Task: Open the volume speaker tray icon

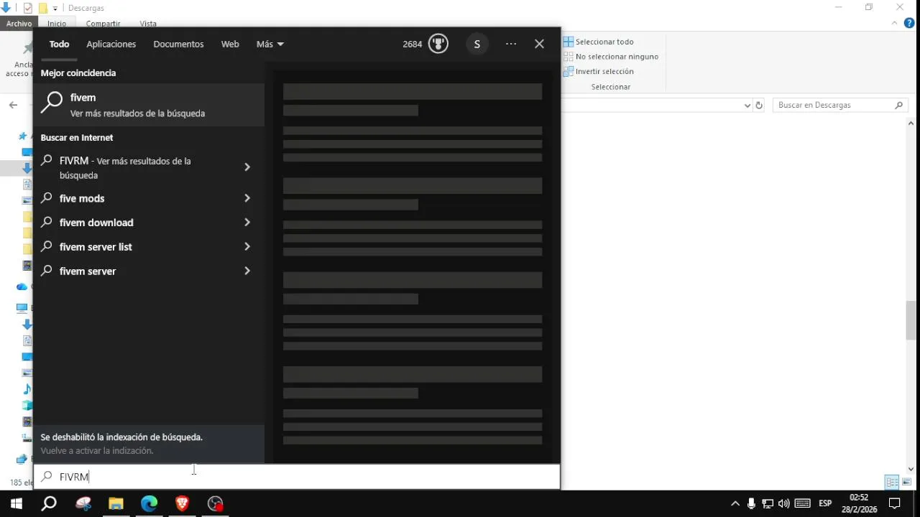Action: [x=783, y=503]
